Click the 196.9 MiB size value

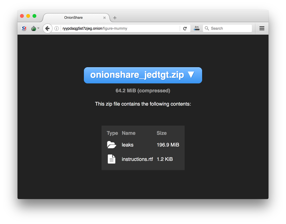point(168,145)
